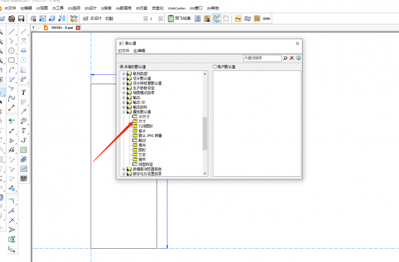Open the 编辑 menu in the defaults dialog
The image size is (399, 262).
click(139, 50)
